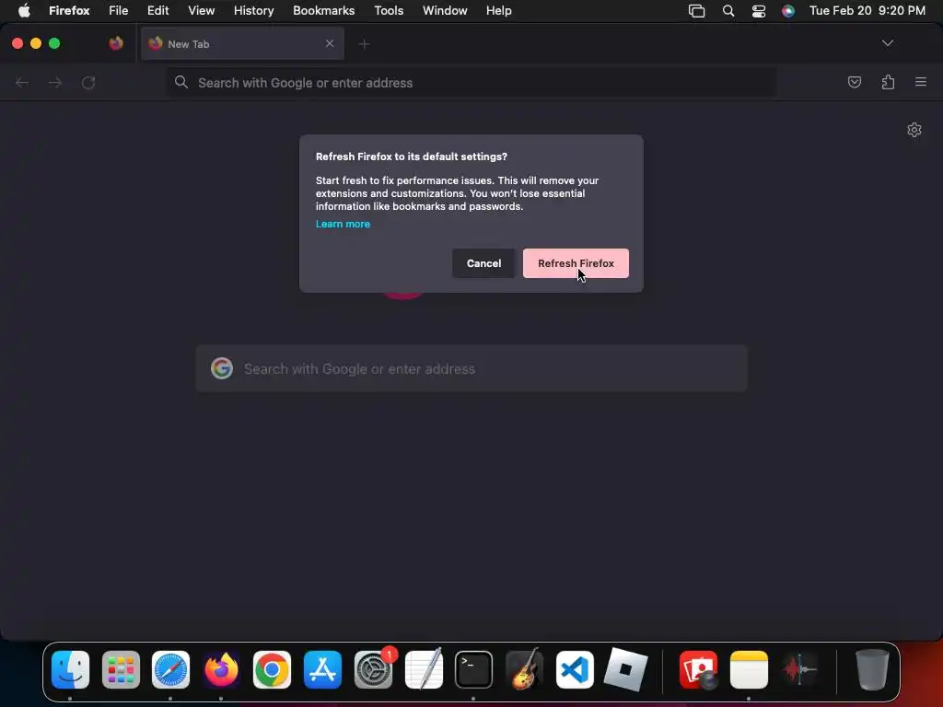Viewport: 943px width, 707px height.
Task: Open Finder from the Dock
Action: click(70, 670)
